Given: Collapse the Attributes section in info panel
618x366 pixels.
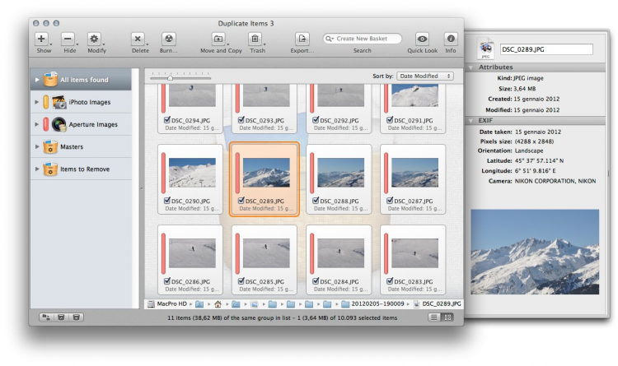Looking at the screenshot, I should point(471,67).
